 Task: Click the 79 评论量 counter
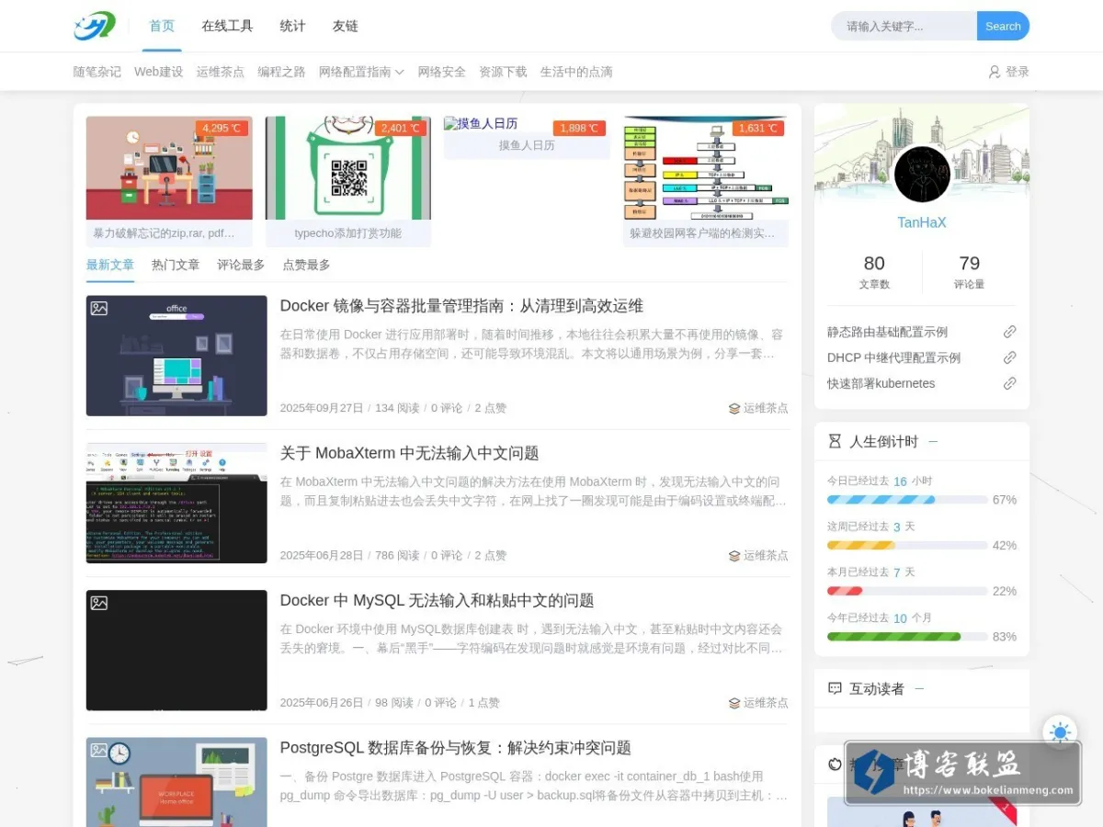pos(969,272)
